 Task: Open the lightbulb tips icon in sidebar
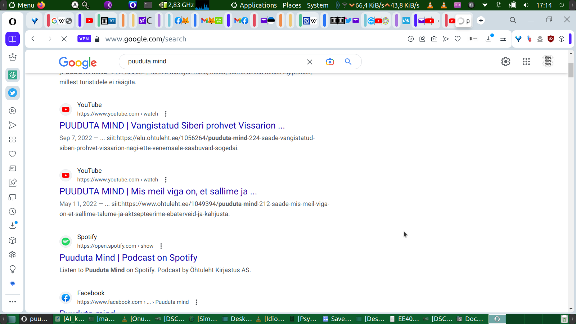point(13,269)
